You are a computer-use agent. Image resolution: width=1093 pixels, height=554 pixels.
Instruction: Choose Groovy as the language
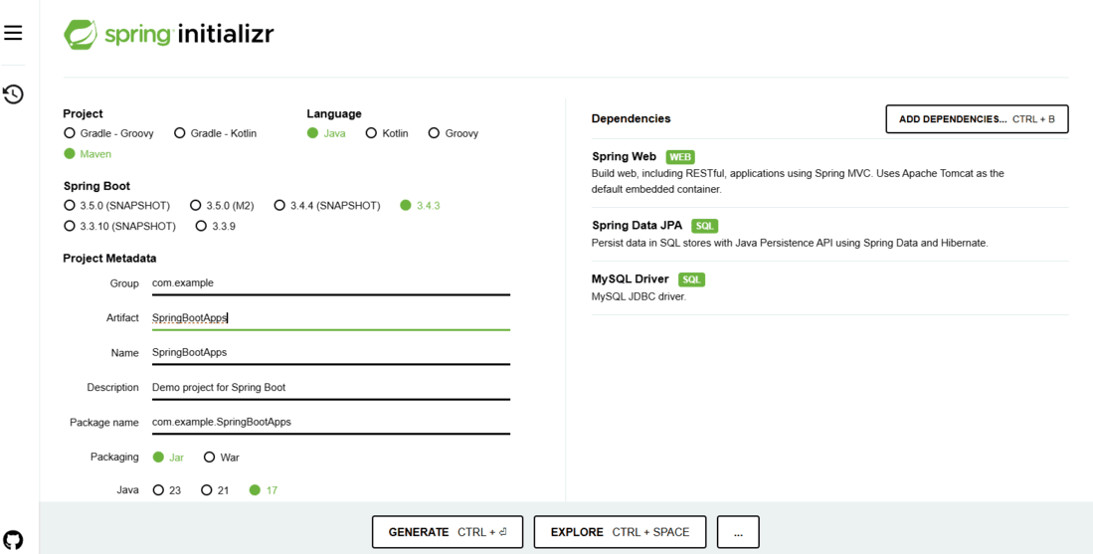click(x=454, y=133)
